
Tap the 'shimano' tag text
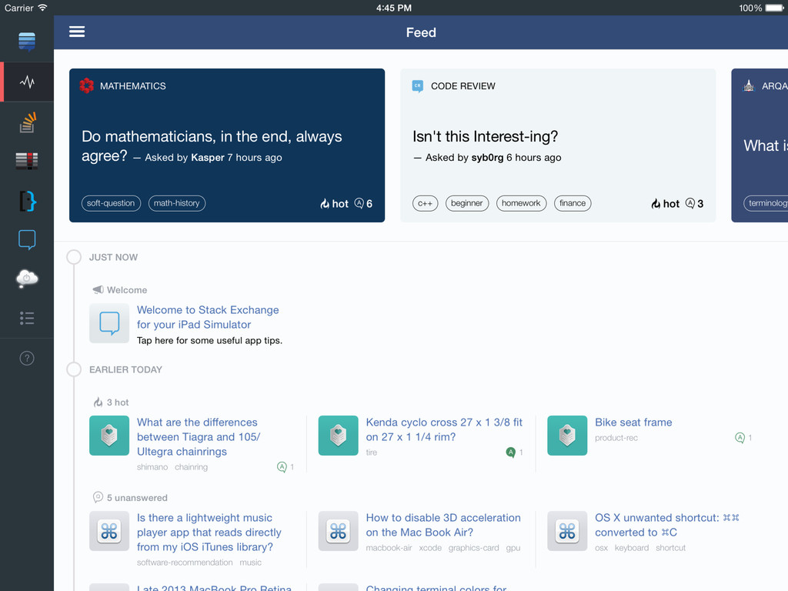152,467
